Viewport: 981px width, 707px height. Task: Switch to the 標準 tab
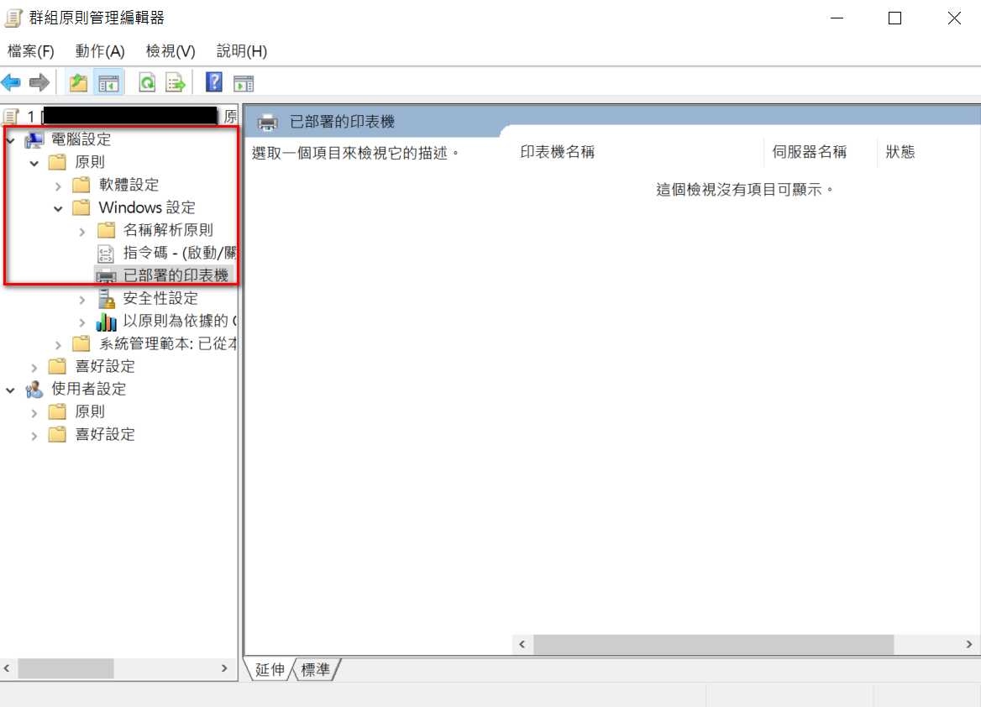coord(316,670)
